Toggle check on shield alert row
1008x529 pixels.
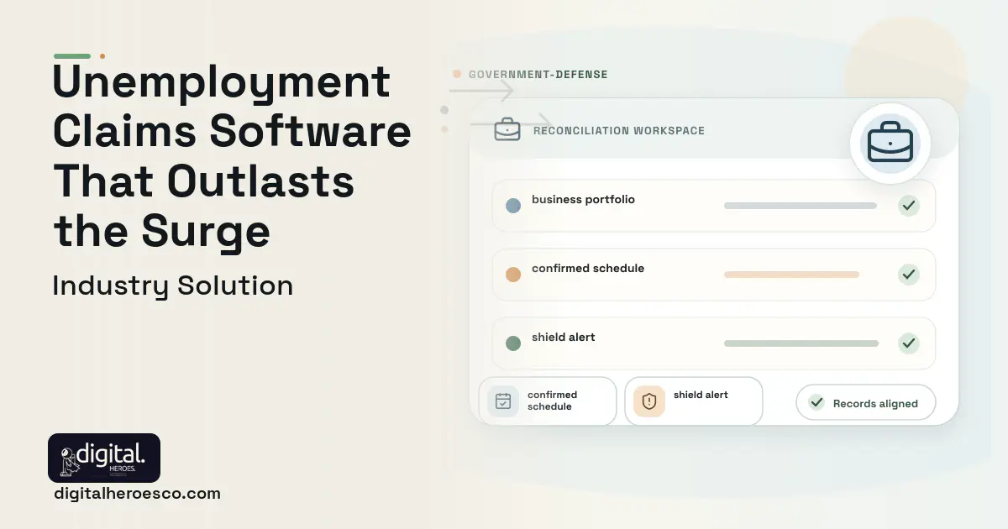pyautogui.click(x=908, y=343)
